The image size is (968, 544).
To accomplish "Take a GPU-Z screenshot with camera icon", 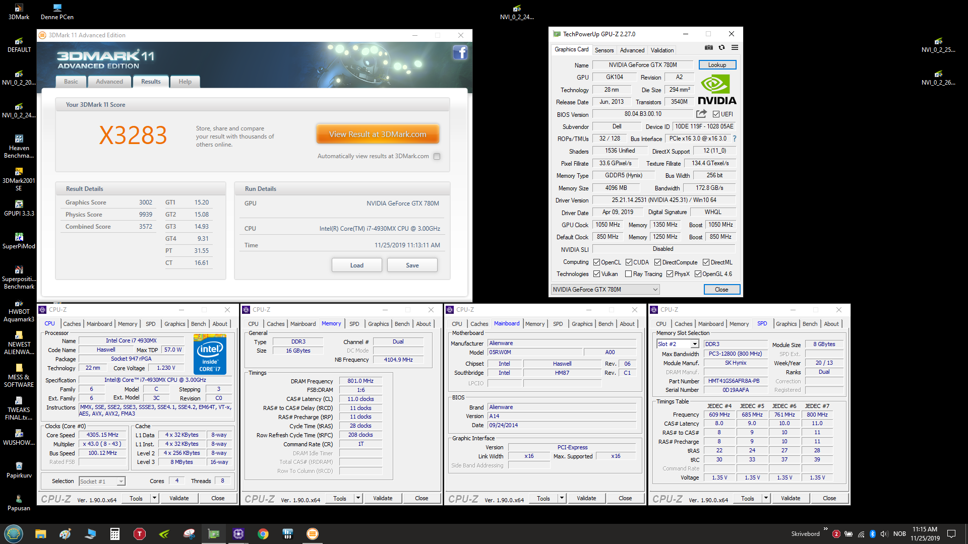I will pos(708,48).
